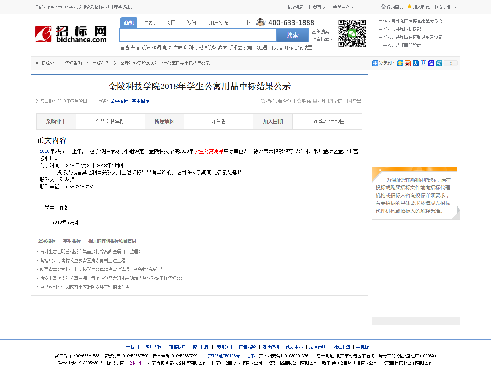Click the search input field
Image resolution: width=491 pixels, height=377 pixels.
point(198,35)
